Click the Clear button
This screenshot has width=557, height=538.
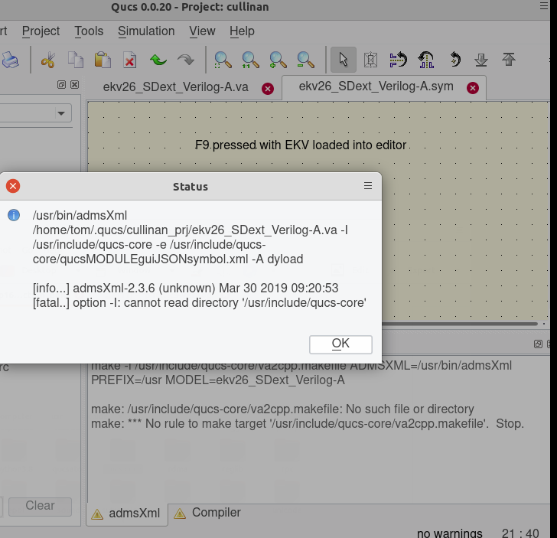point(40,505)
